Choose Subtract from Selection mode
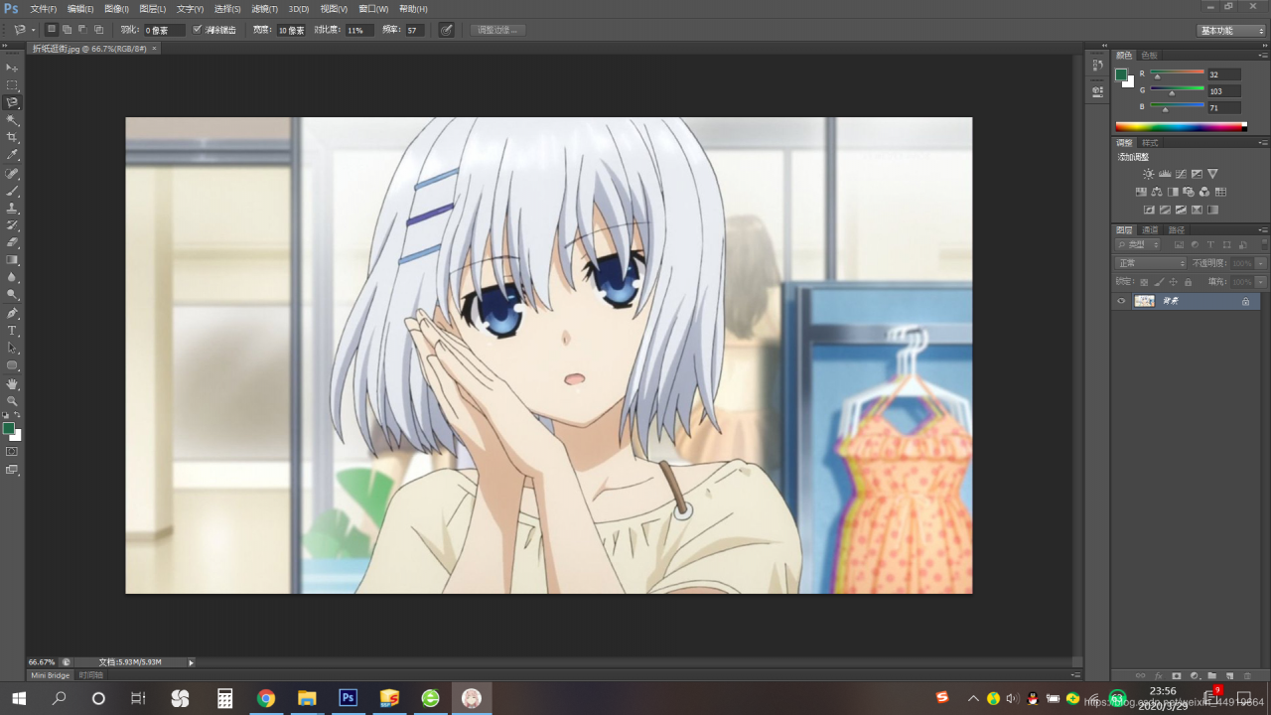This screenshot has width=1271, height=715. tap(82, 30)
